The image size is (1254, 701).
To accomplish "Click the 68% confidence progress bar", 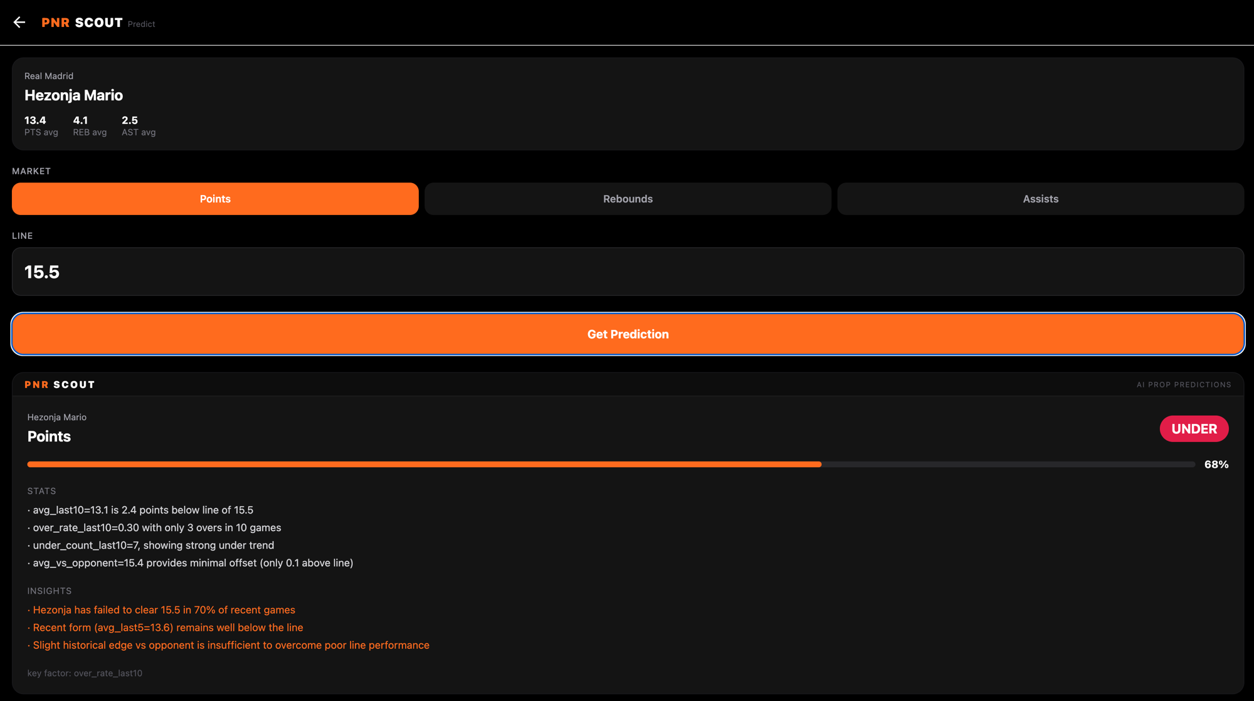I will coord(611,465).
